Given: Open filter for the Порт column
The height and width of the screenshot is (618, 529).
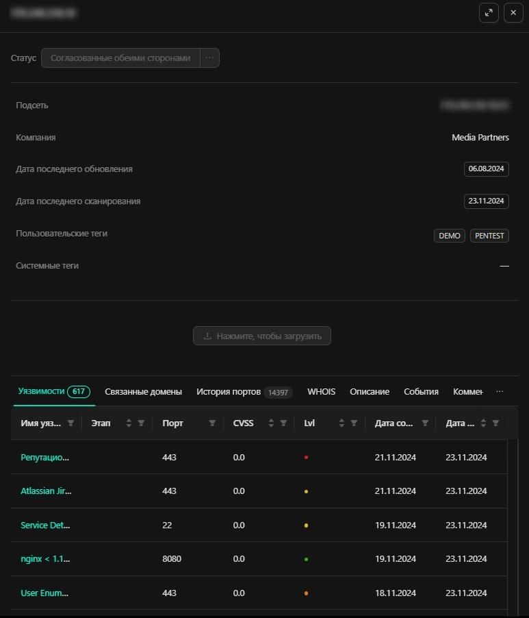Looking at the screenshot, I should pos(212,423).
